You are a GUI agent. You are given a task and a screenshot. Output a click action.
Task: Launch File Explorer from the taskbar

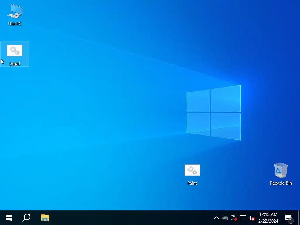pos(45,218)
